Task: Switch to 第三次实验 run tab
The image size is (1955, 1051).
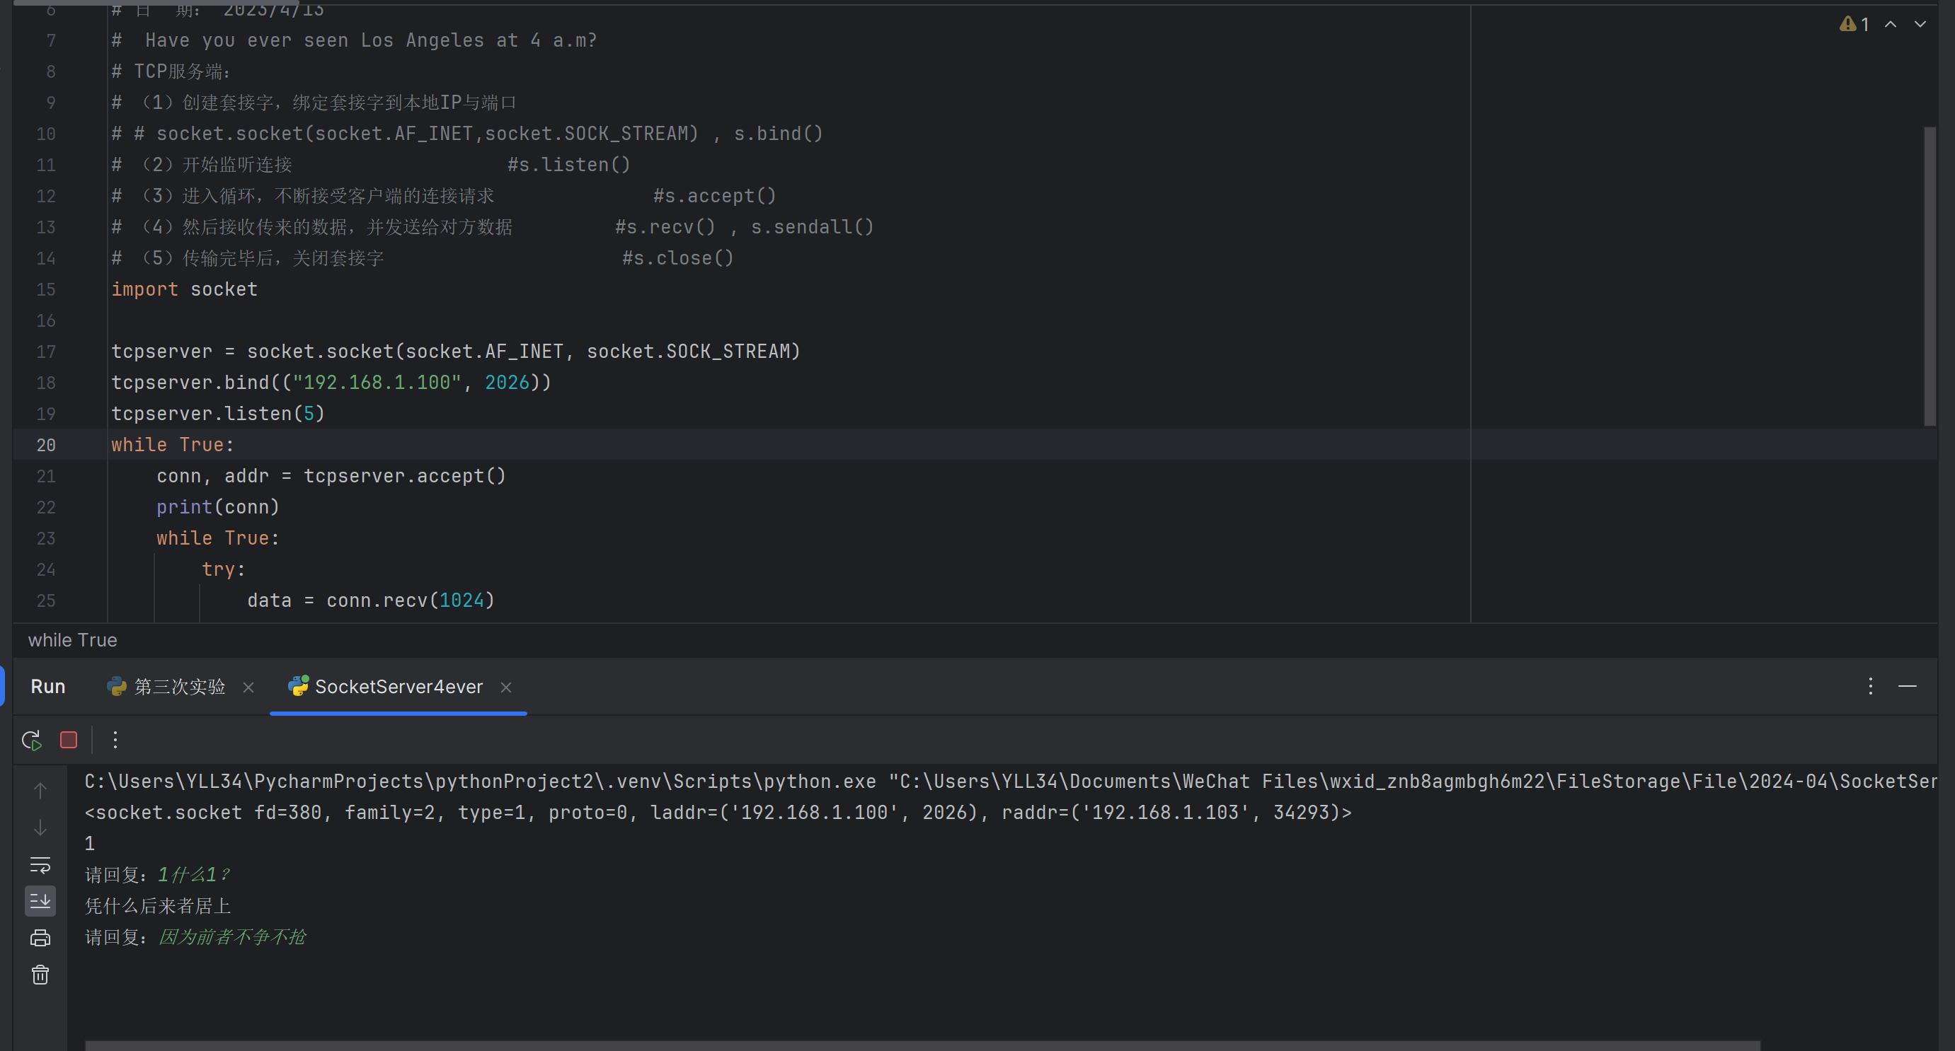Action: [x=179, y=687]
